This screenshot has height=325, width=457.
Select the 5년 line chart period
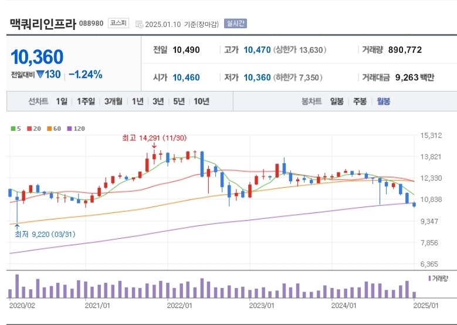pos(179,101)
